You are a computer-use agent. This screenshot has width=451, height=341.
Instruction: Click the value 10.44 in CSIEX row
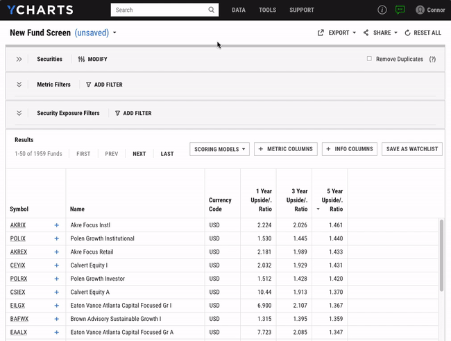pyautogui.click(x=264, y=292)
